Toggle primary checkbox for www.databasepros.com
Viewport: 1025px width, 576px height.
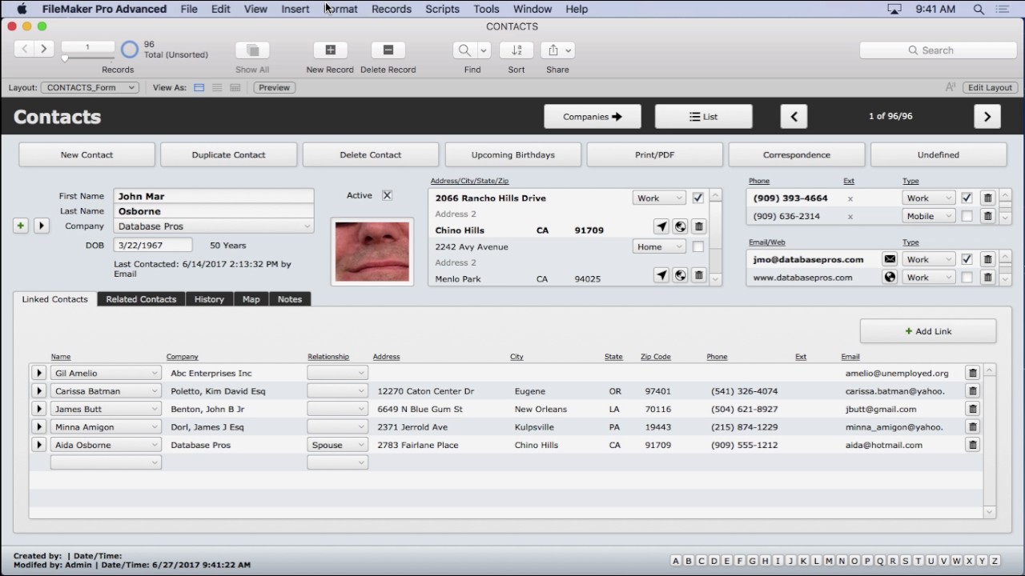(x=967, y=278)
